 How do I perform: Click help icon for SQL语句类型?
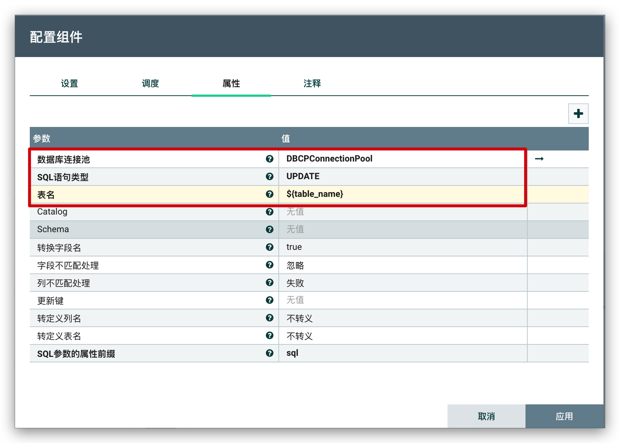[x=270, y=176]
